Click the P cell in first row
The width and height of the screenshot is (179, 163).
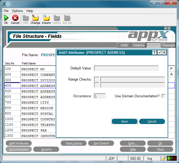(x=171, y=69)
